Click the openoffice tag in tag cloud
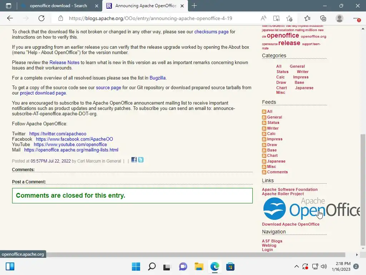The image size is (366, 275). coord(283,35)
